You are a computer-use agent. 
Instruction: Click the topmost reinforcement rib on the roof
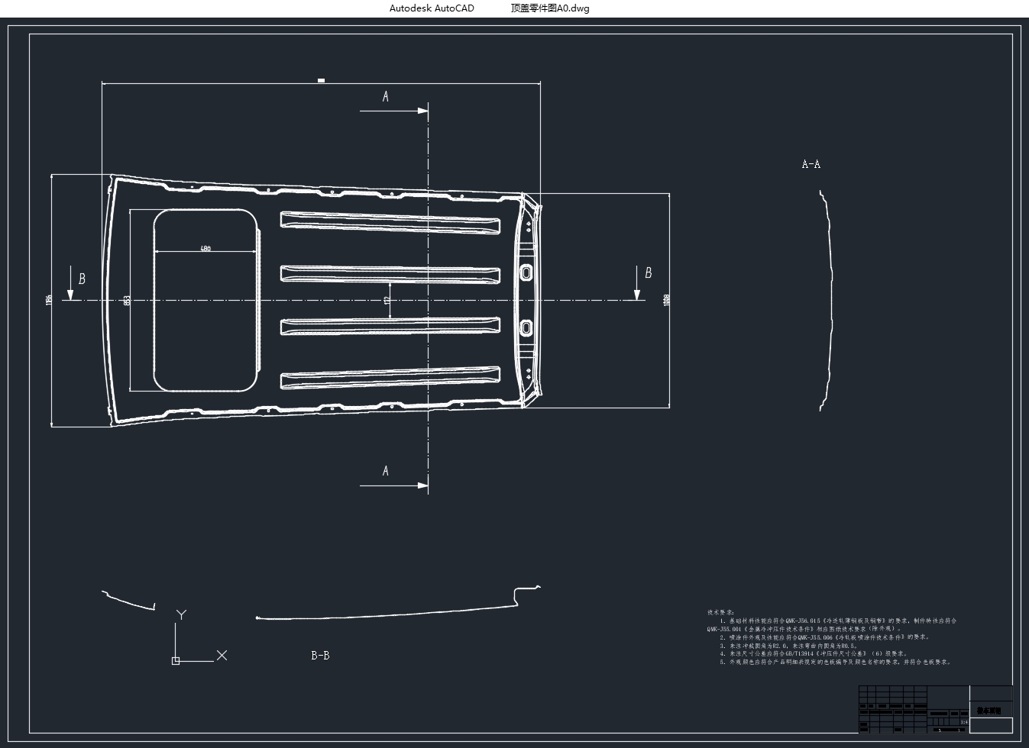(x=390, y=221)
